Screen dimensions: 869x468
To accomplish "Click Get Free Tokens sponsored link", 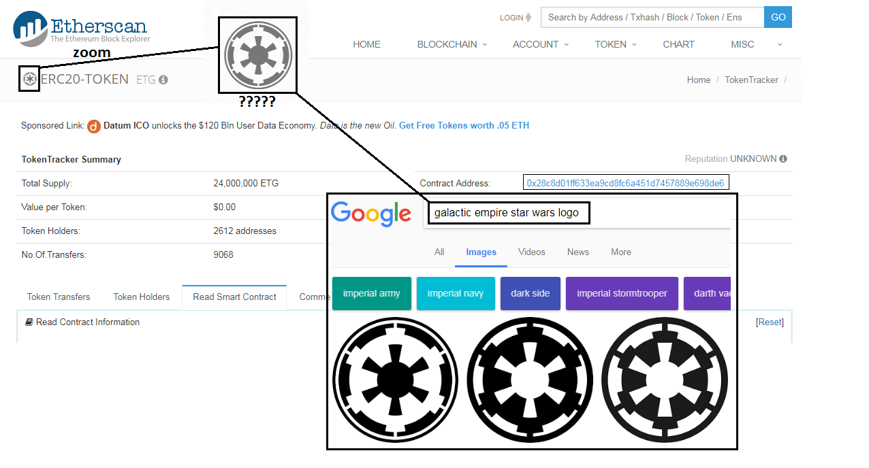I will (x=464, y=126).
